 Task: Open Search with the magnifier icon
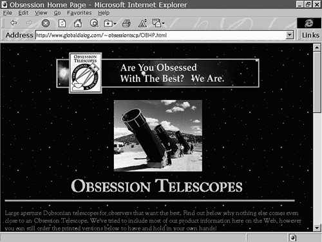(94, 23)
